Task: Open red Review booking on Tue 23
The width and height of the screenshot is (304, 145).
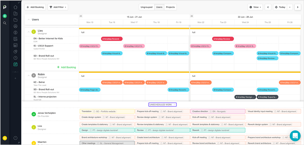Action: tap(223, 39)
